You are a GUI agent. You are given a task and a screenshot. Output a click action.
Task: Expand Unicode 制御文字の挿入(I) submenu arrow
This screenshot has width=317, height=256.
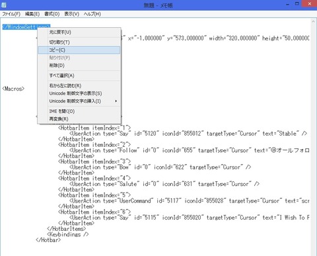(x=116, y=101)
